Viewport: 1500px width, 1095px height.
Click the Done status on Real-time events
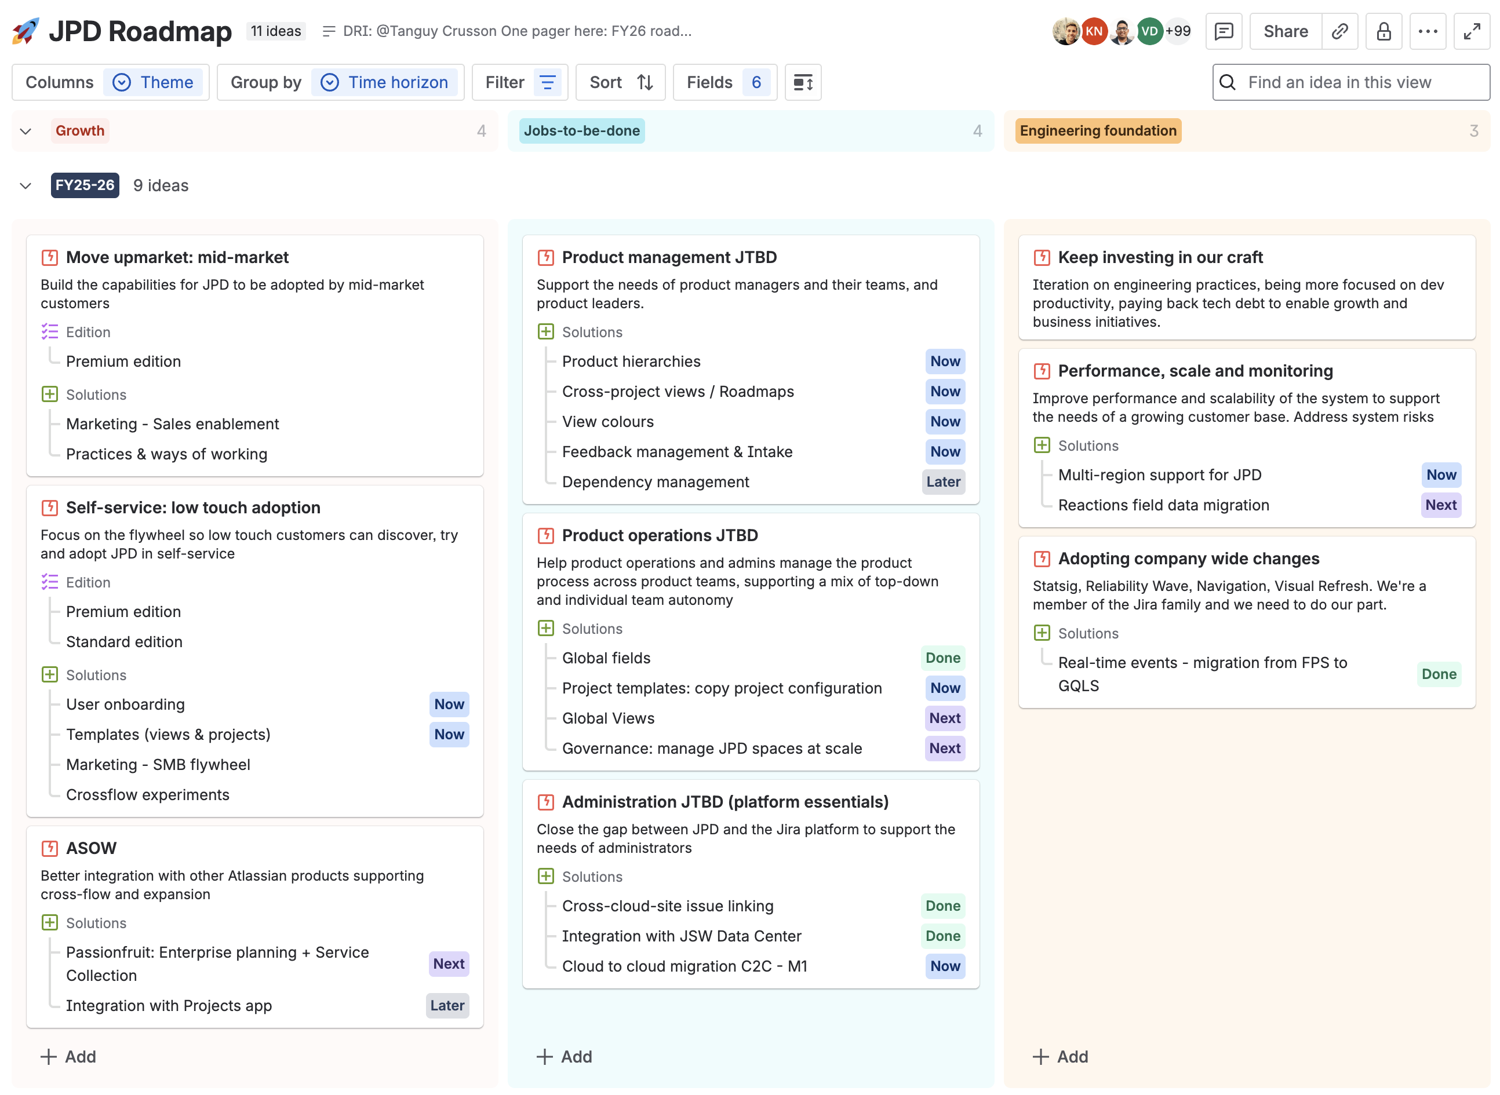[1439, 674]
